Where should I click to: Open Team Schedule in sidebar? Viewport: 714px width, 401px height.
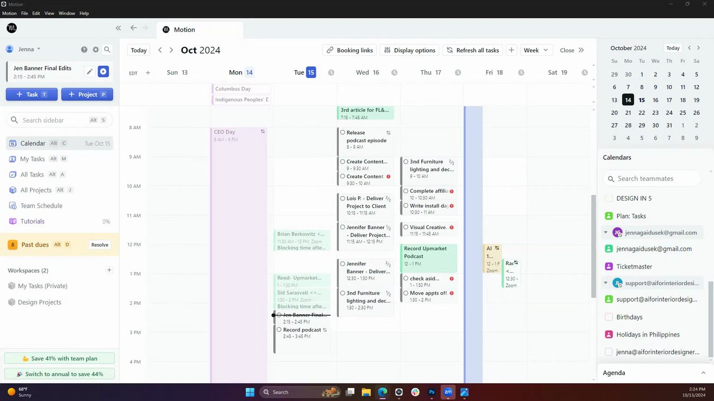[x=41, y=206]
